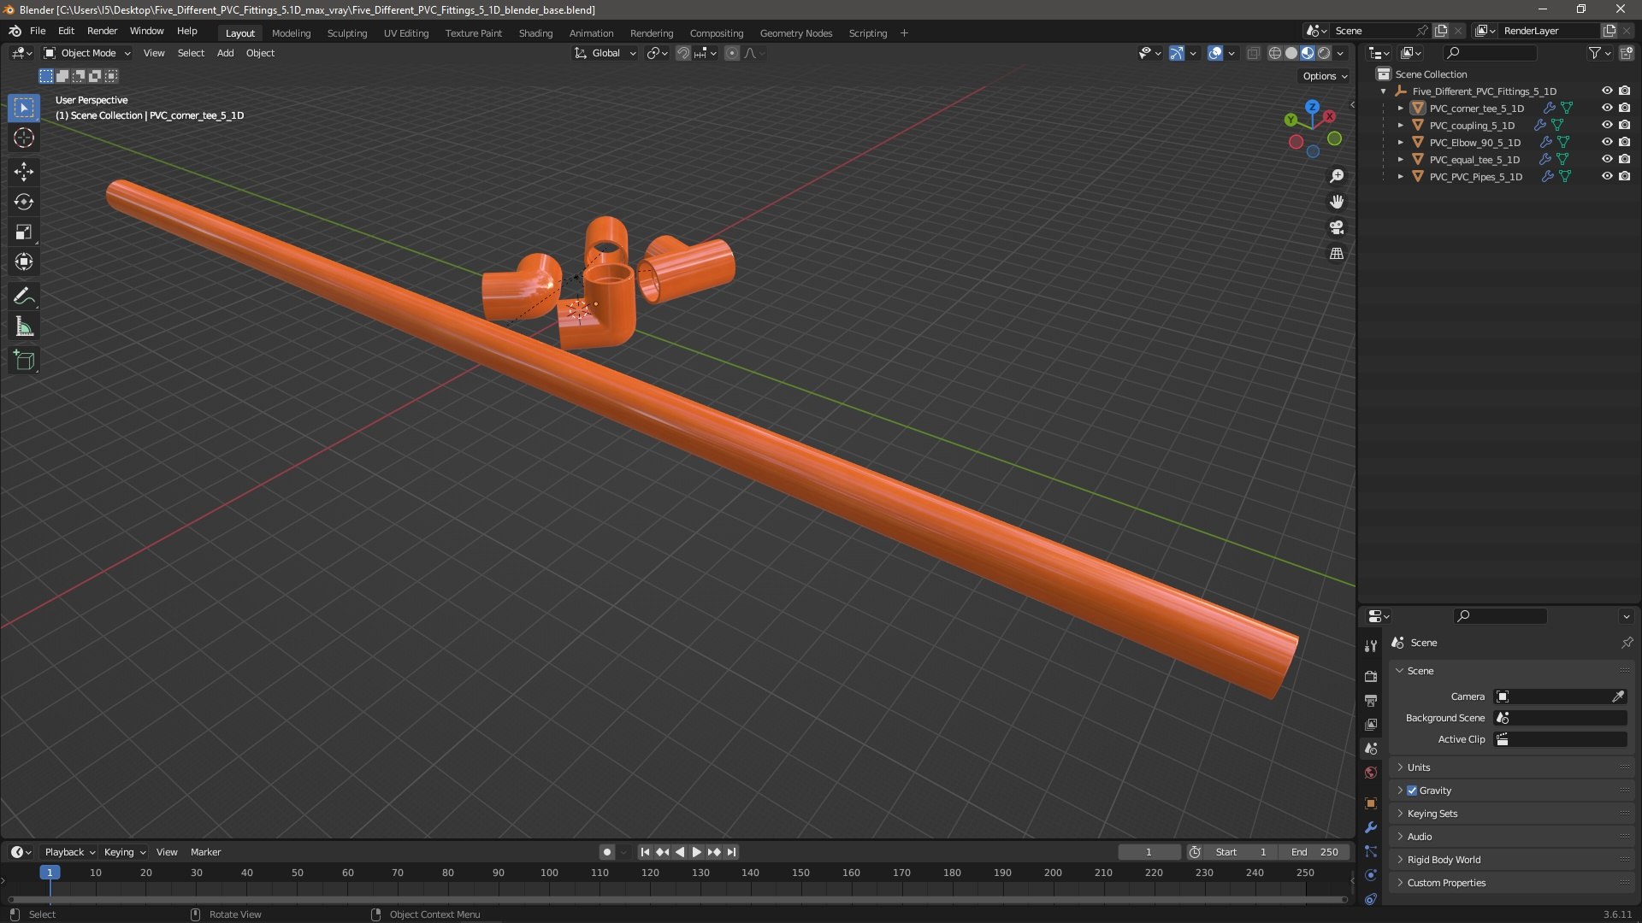
Task: Open the Object Mode dropdown
Action: (87, 53)
